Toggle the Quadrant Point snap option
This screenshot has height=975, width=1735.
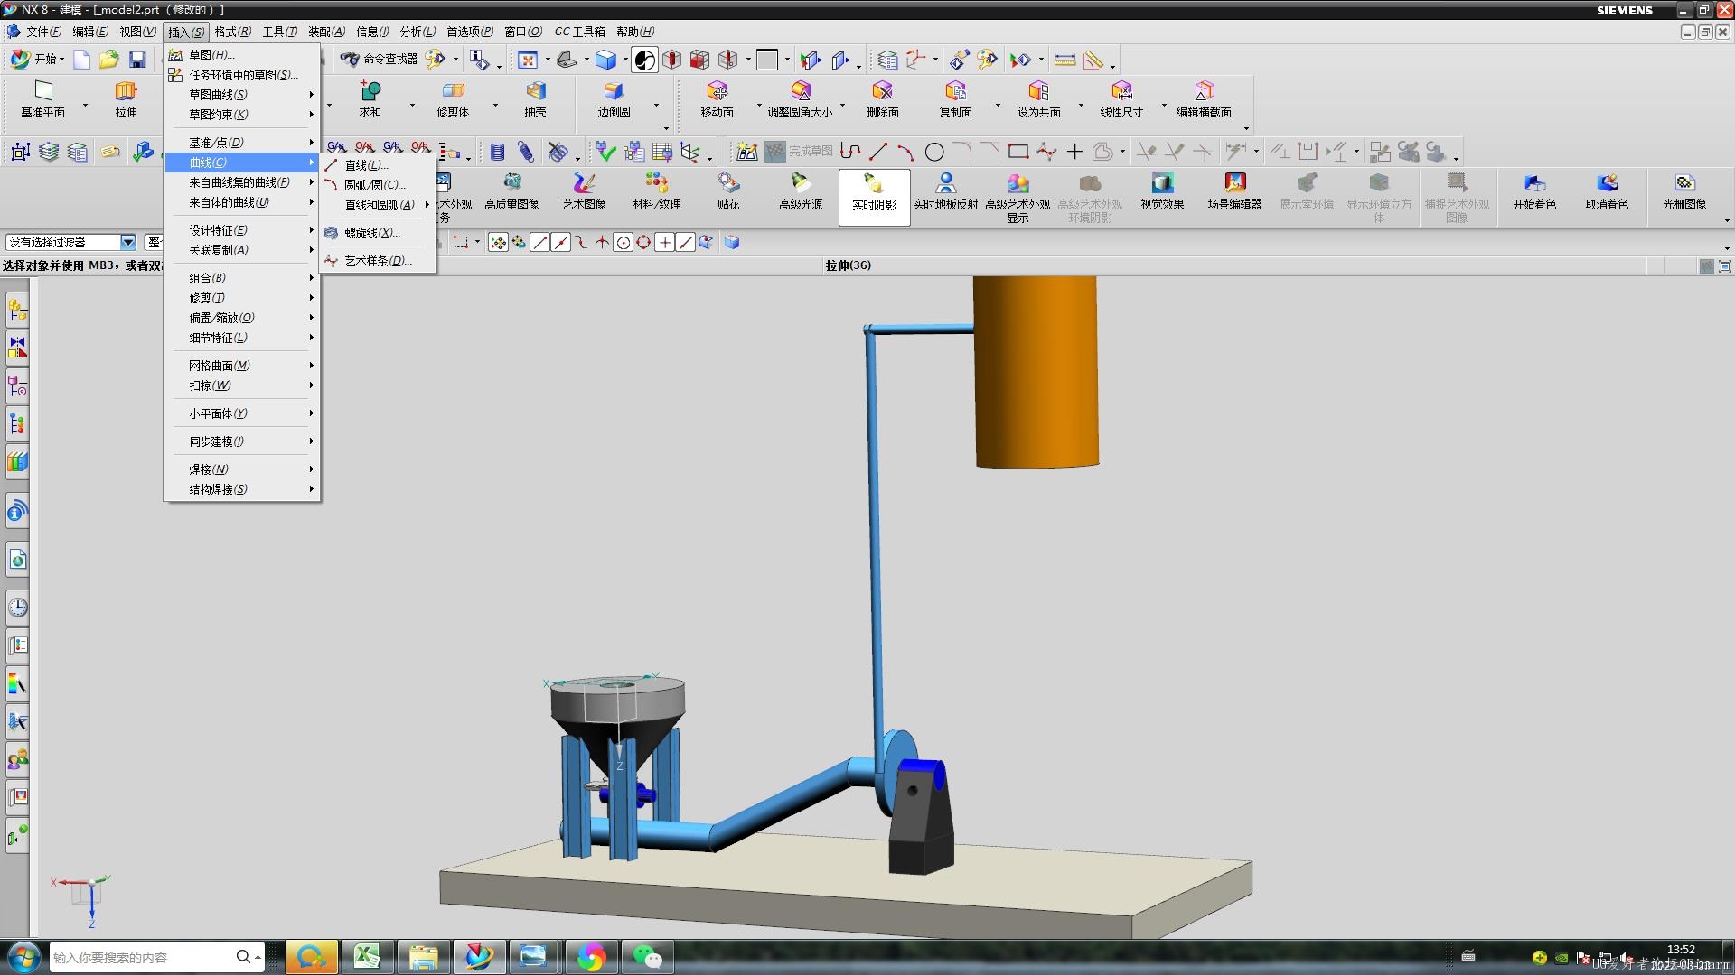[643, 242]
